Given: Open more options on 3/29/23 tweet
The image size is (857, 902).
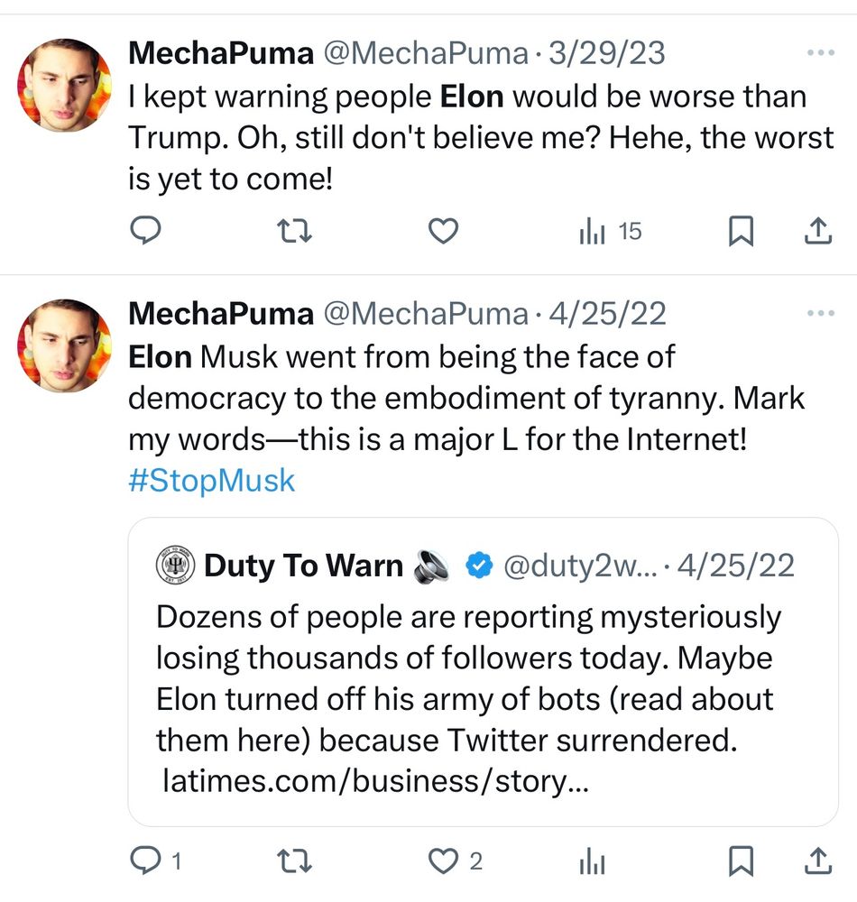Looking at the screenshot, I should (x=821, y=53).
